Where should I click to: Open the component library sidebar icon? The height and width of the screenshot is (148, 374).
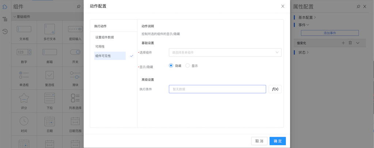pyautogui.click(x=5, y=7)
